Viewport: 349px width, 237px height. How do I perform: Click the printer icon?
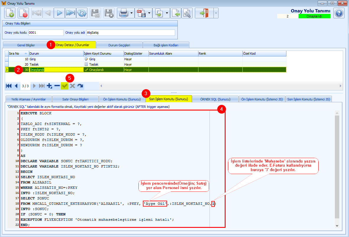click(123, 13)
